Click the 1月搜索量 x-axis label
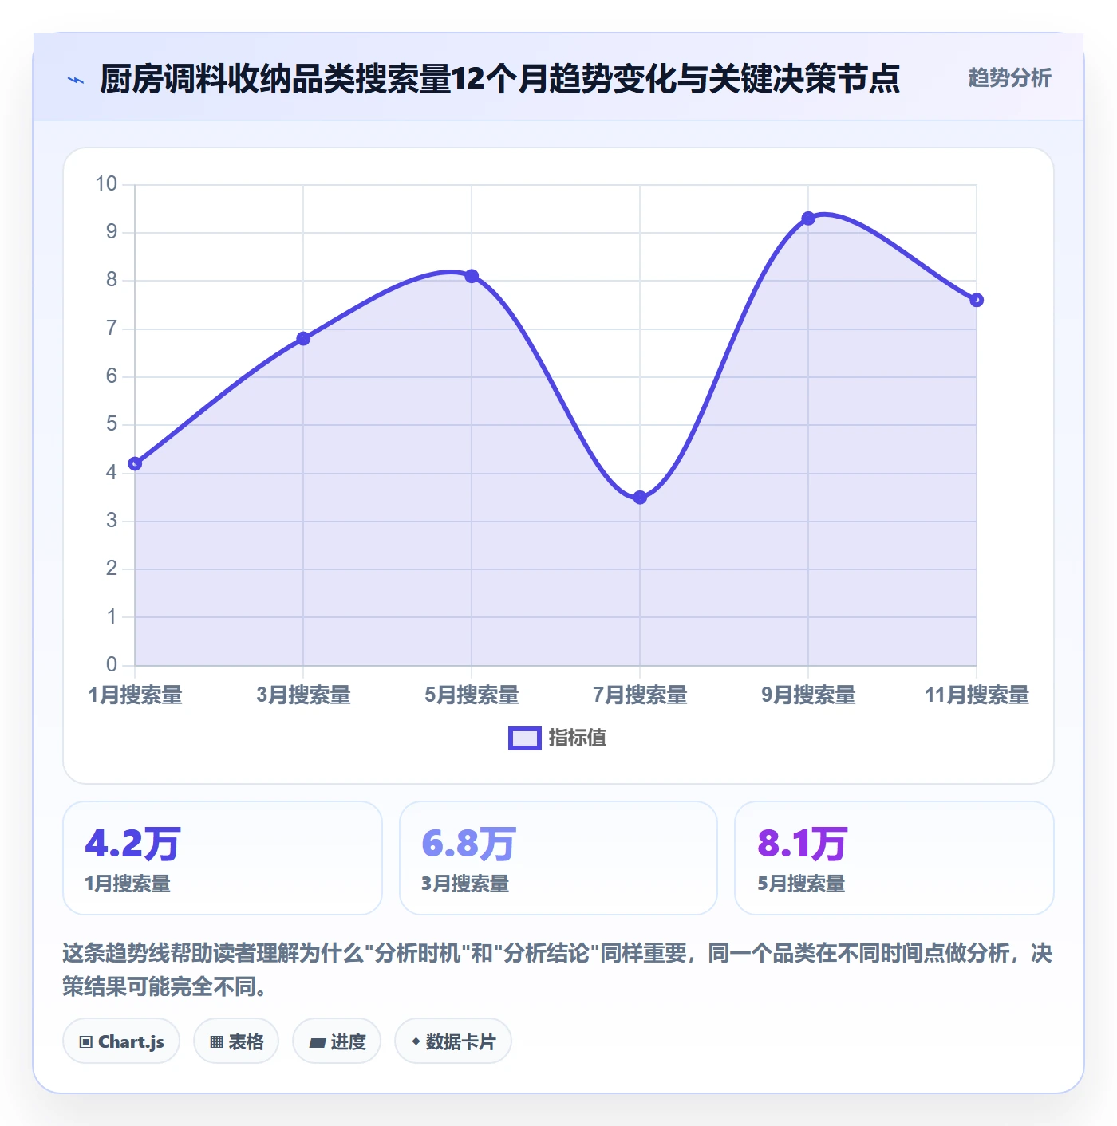The width and height of the screenshot is (1117, 1126). [135, 695]
